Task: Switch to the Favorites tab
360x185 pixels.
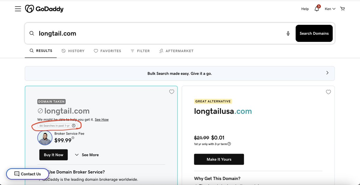Action: click(107, 51)
